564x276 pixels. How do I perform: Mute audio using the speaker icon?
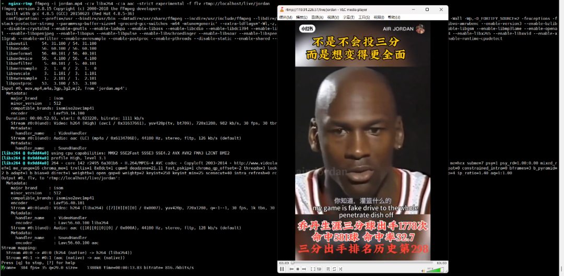click(422, 269)
